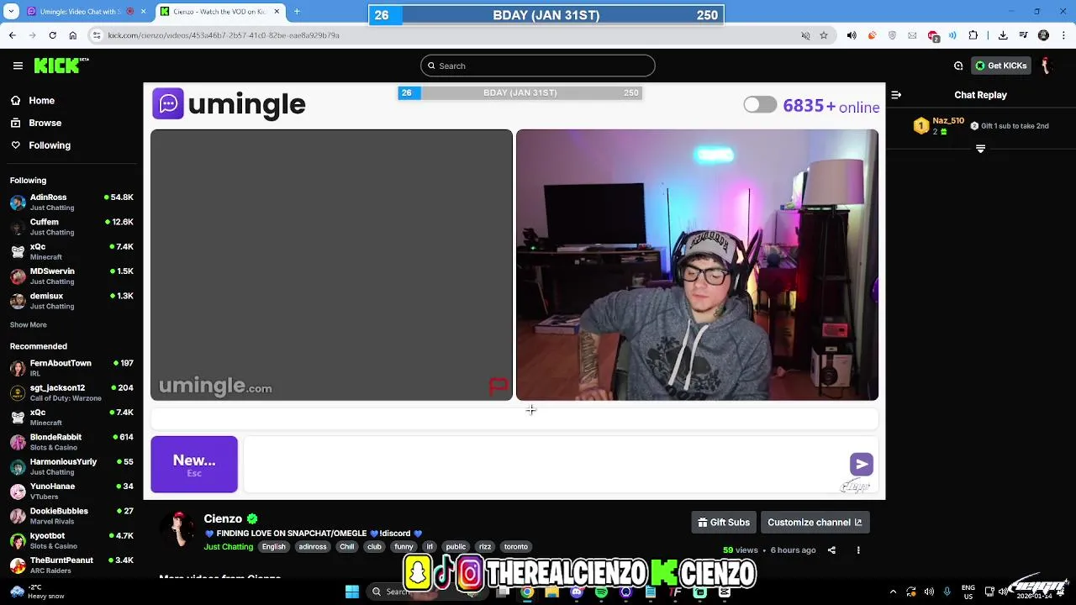This screenshot has width=1076, height=605.
Task: Select the rizz tag
Action: (485, 547)
